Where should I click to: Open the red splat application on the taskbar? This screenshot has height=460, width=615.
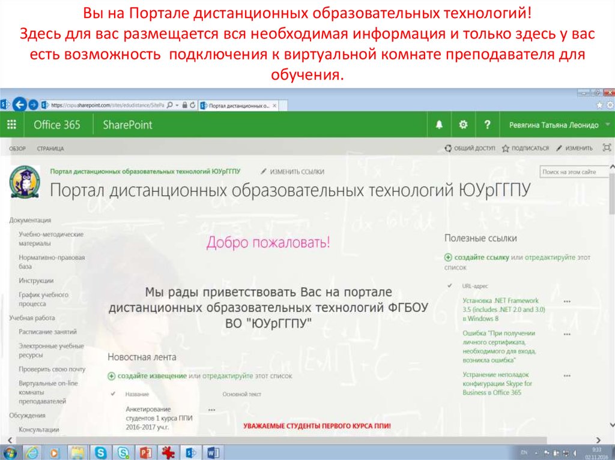168,453
